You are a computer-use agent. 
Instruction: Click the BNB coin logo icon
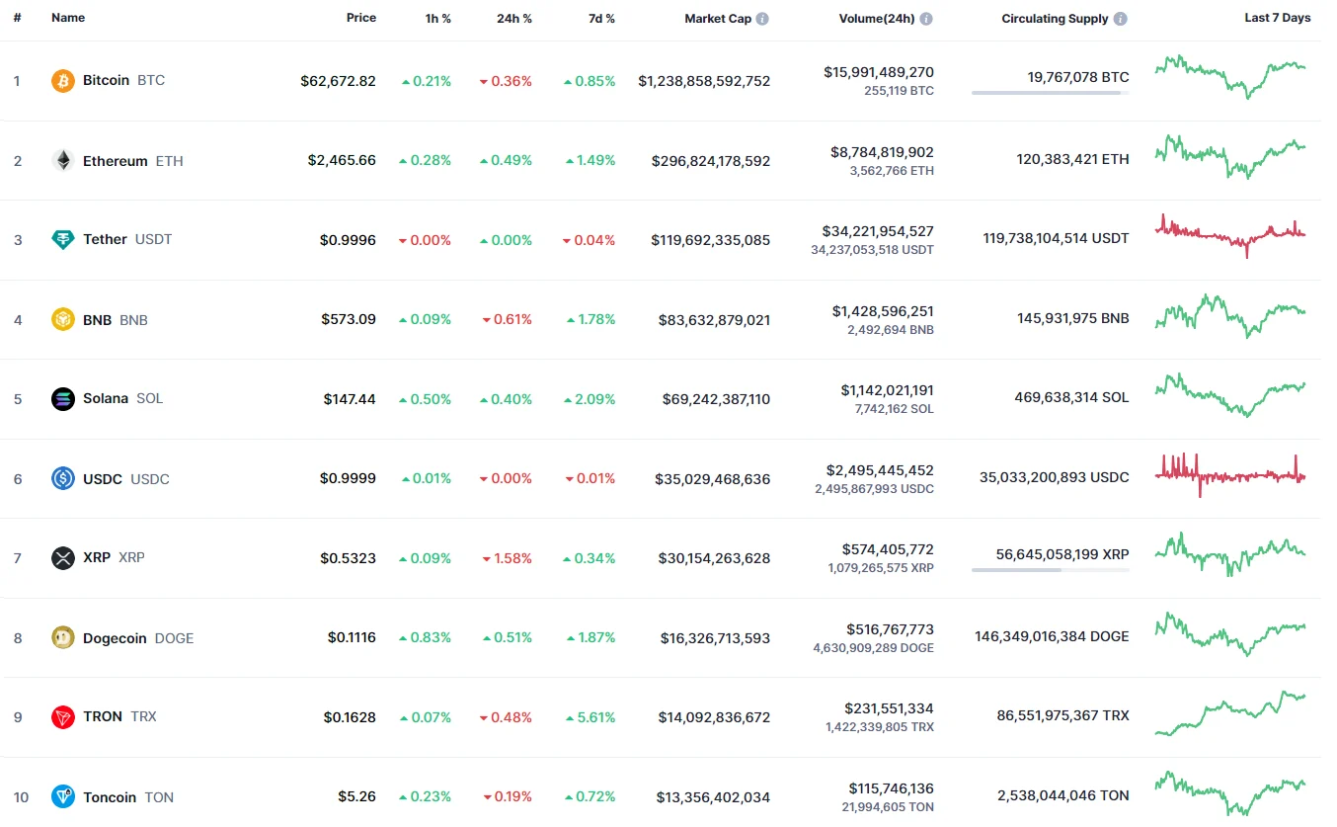(63, 319)
